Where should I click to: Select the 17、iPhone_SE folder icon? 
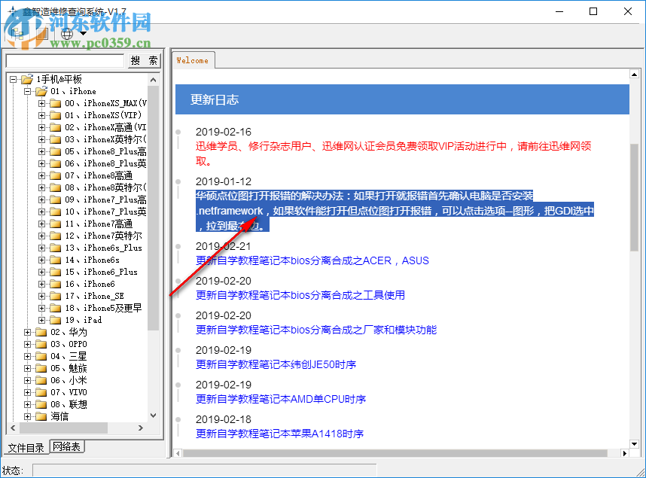[x=55, y=296]
